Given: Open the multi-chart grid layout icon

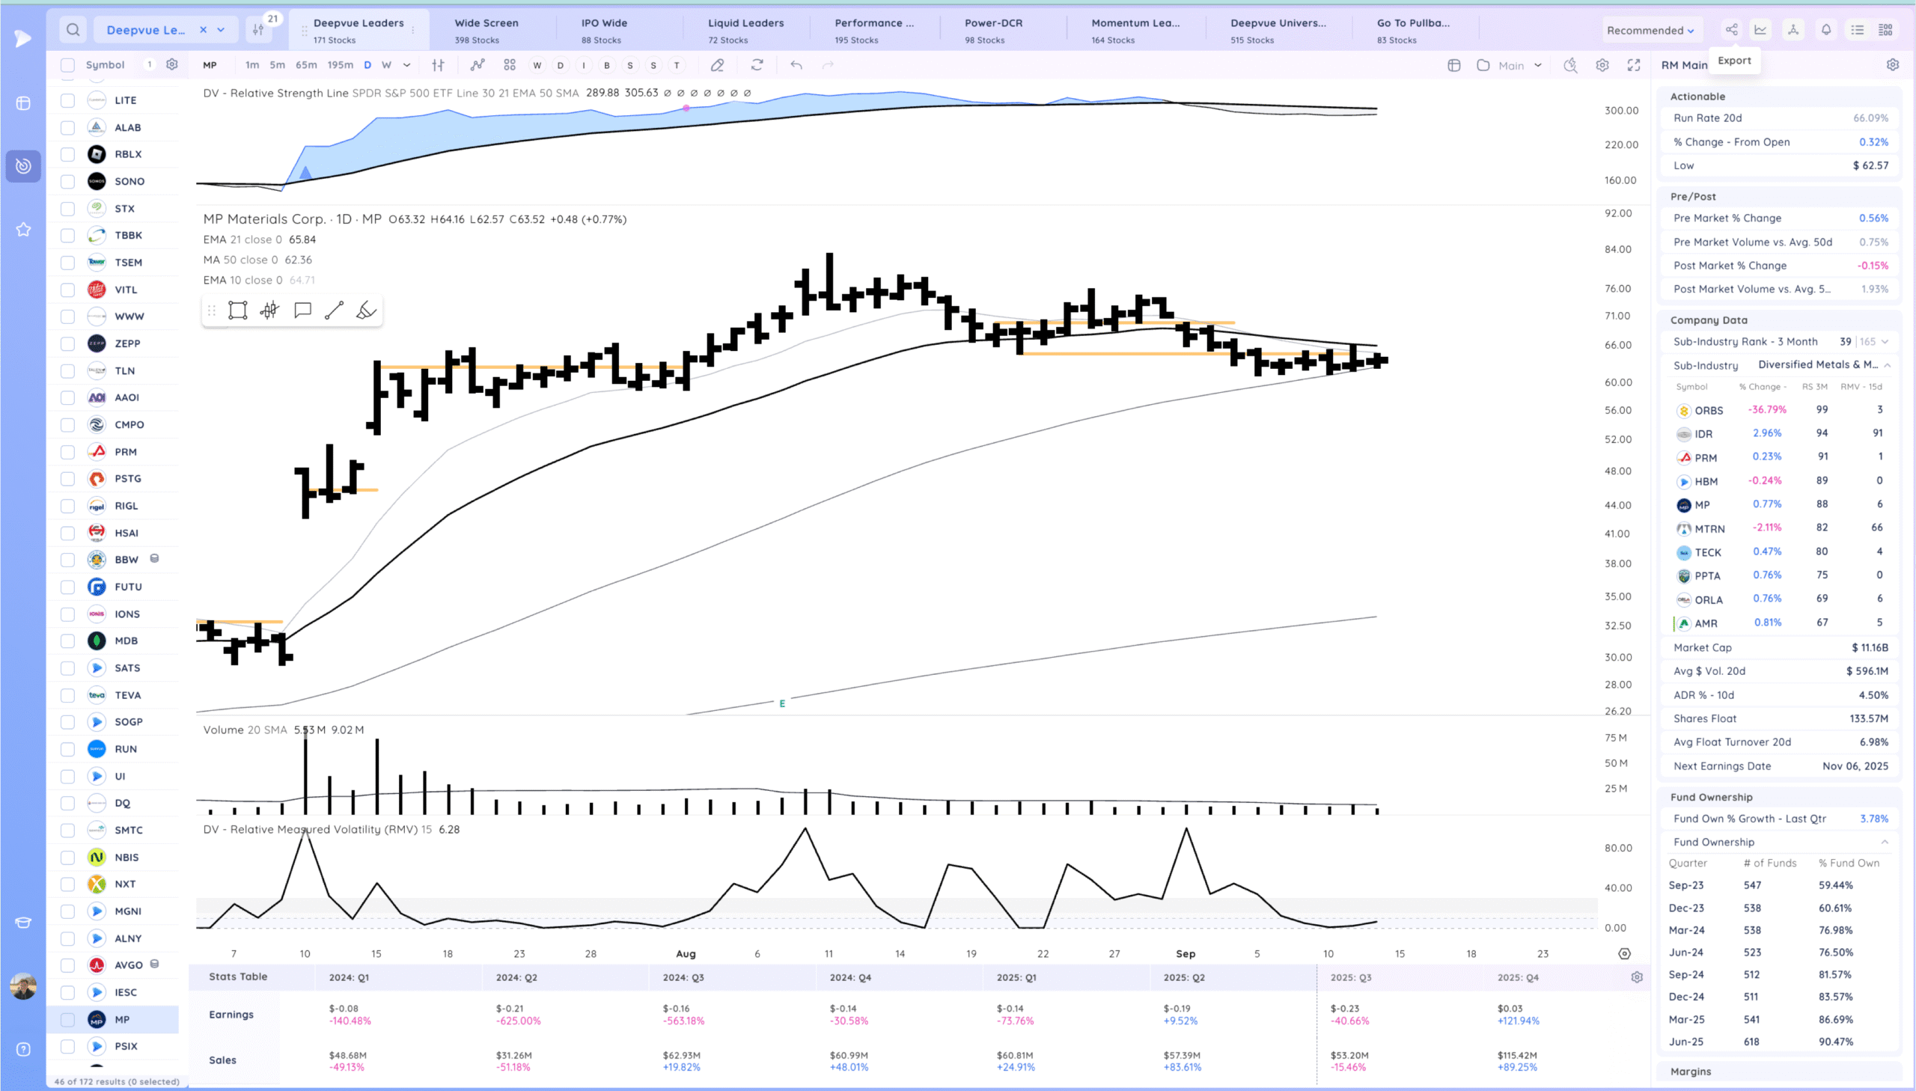Looking at the screenshot, I should (x=510, y=65).
